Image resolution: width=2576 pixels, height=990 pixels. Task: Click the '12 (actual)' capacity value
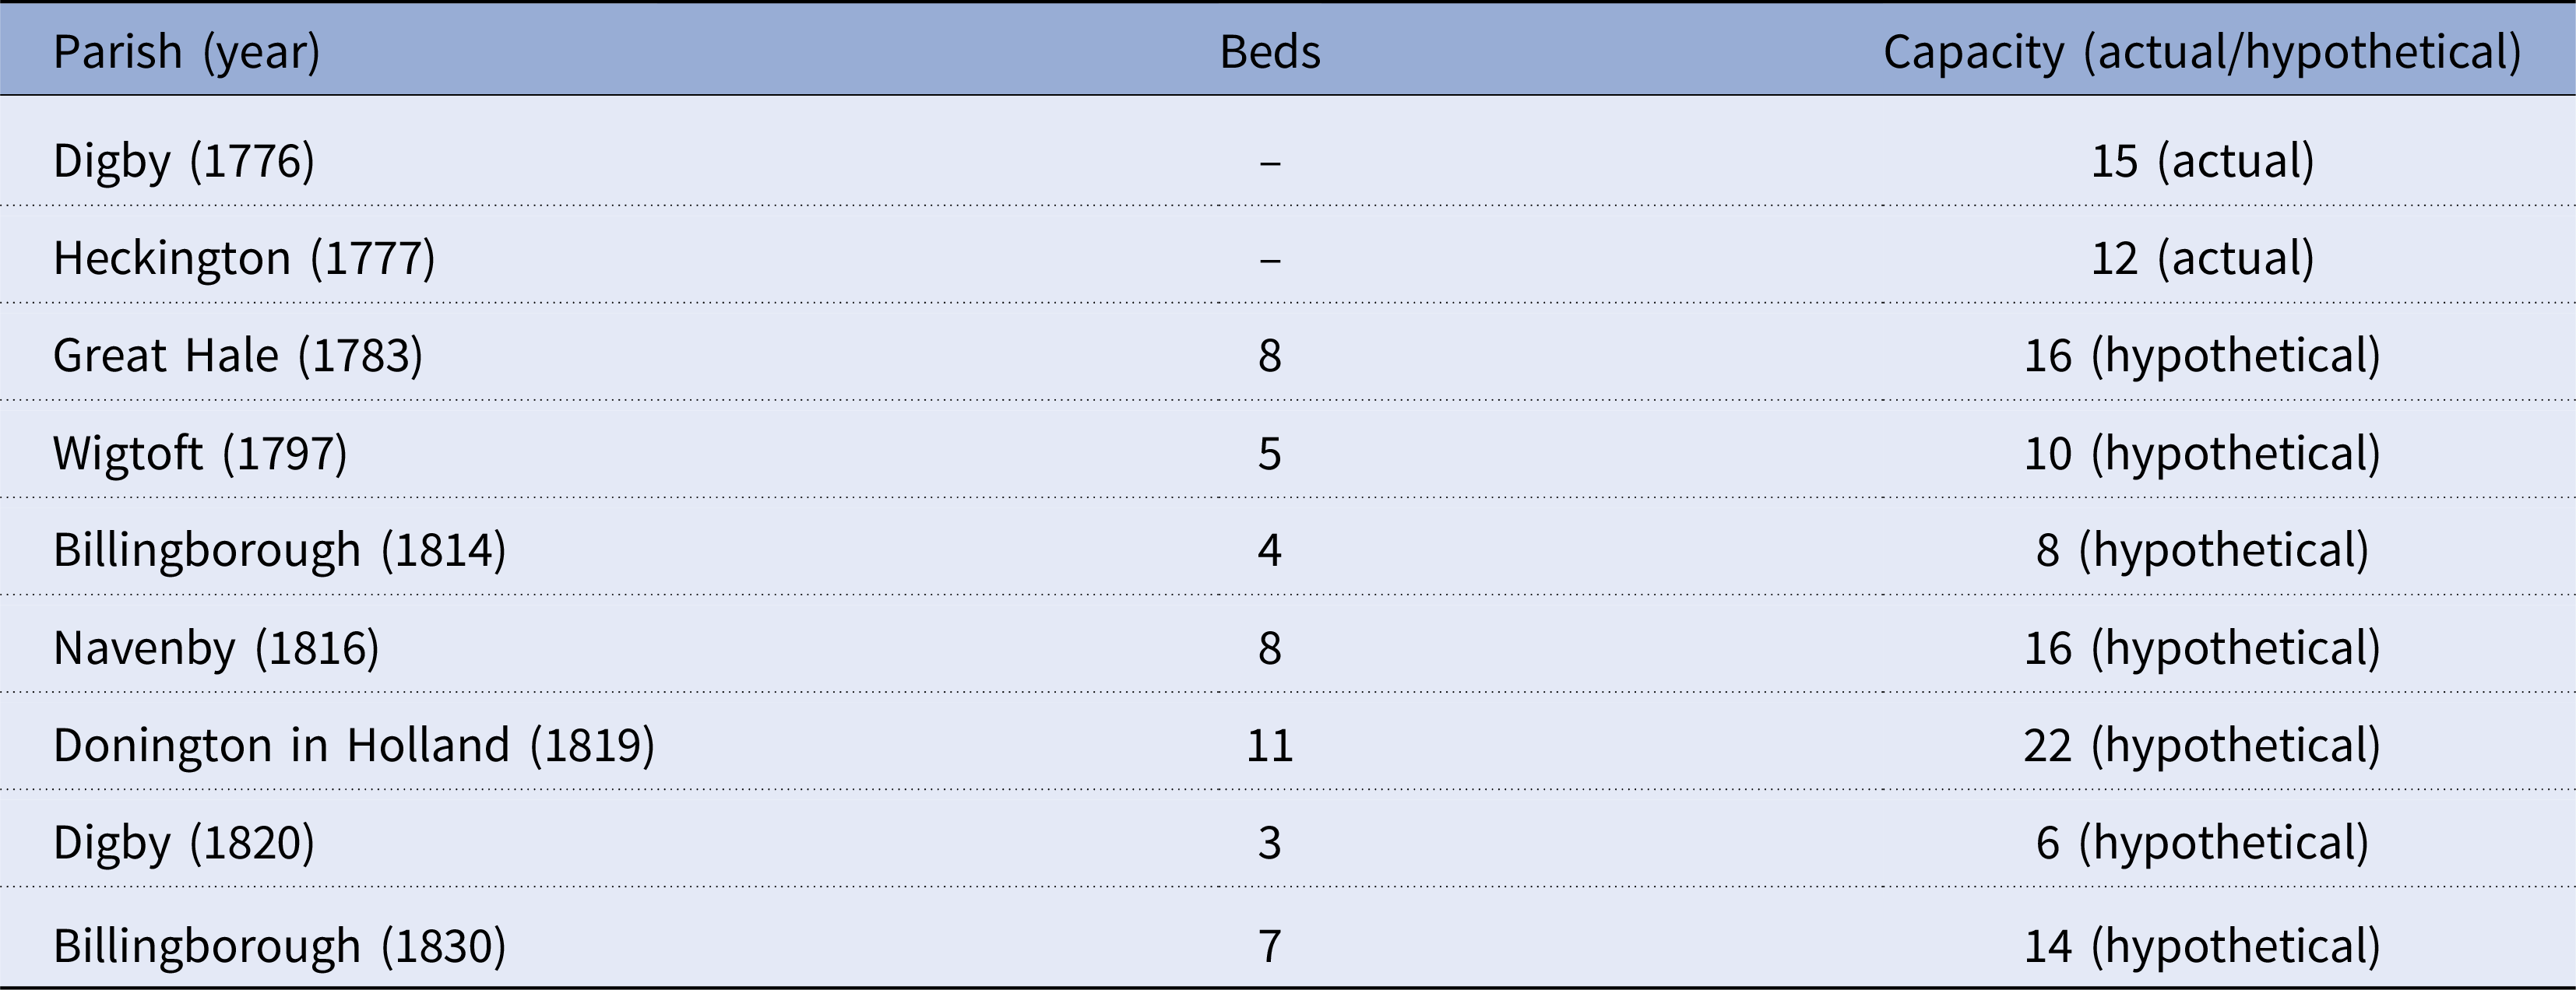tap(2202, 258)
